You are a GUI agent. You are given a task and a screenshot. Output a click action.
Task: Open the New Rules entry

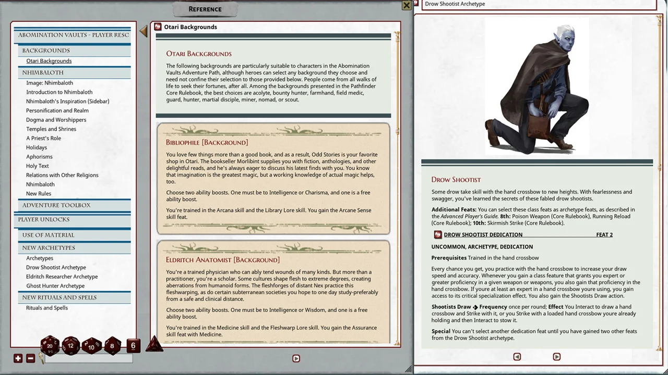[x=39, y=194]
